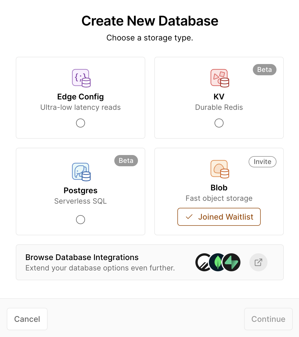Click the Joined Waitlist button
The image size is (299, 337).
click(219, 217)
